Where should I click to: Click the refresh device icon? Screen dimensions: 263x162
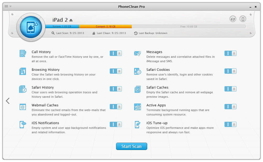[233, 19]
